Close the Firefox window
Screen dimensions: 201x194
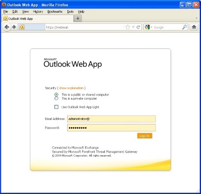coord(196,5)
